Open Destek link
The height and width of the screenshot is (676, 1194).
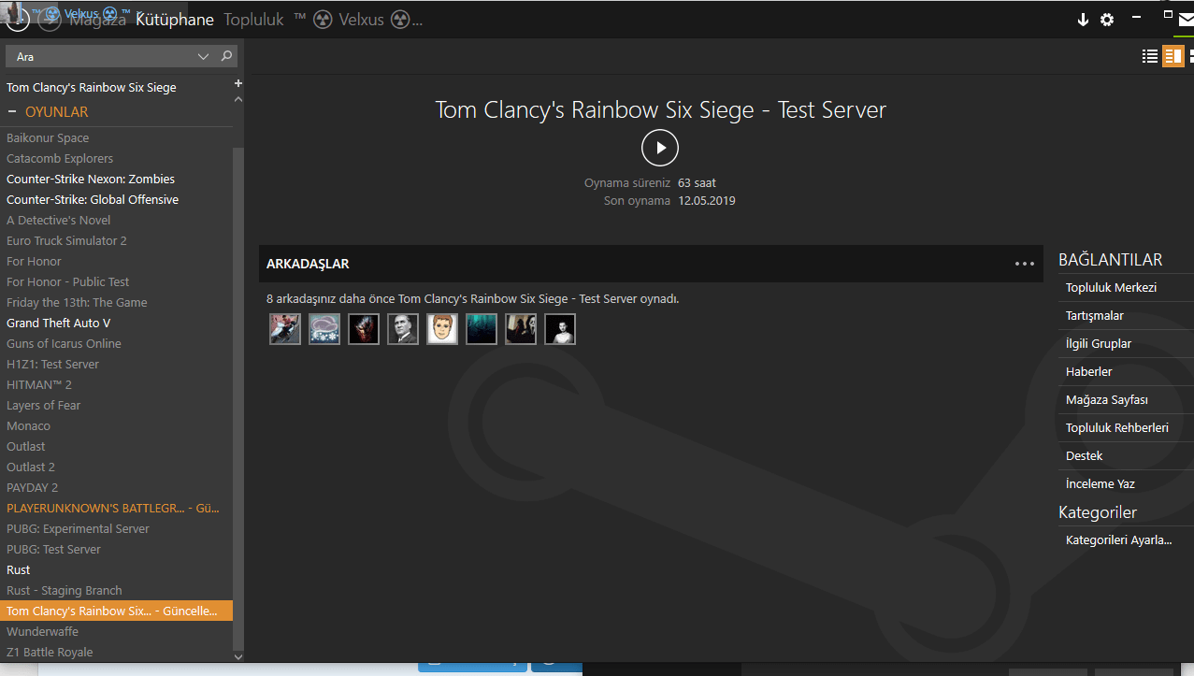1084,455
